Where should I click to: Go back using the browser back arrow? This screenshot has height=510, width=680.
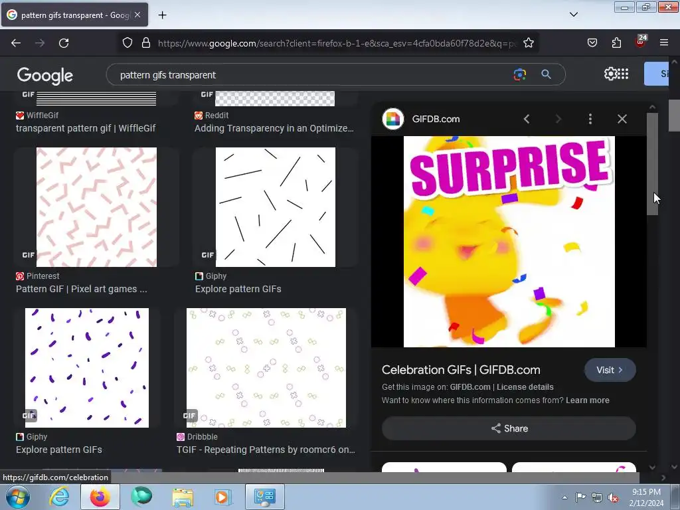pyautogui.click(x=16, y=43)
